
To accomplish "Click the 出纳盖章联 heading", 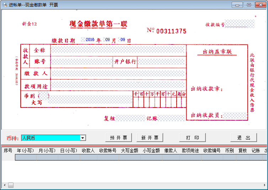I will [217, 52].
